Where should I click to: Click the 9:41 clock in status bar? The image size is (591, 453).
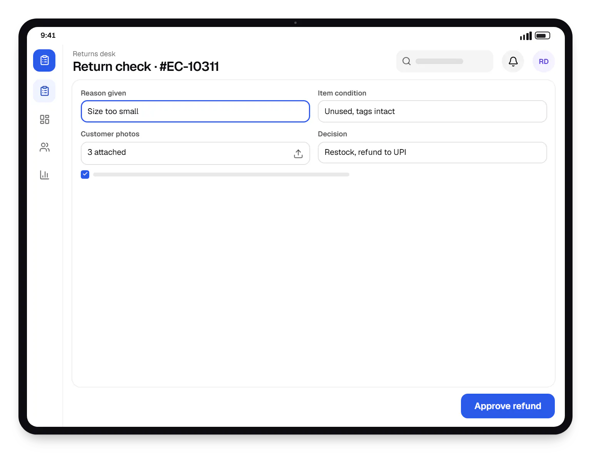point(48,35)
